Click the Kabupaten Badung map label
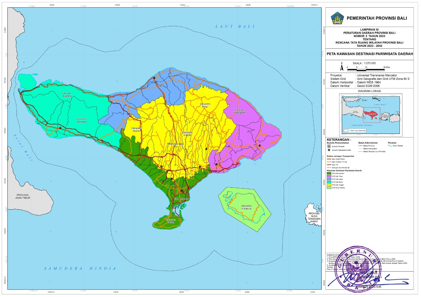The height and width of the screenshot is (297, 421). [x=171, y=221]
